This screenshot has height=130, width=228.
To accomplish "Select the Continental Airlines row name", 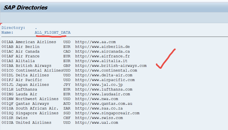I will pyautogui.click(x=39, y=70).
